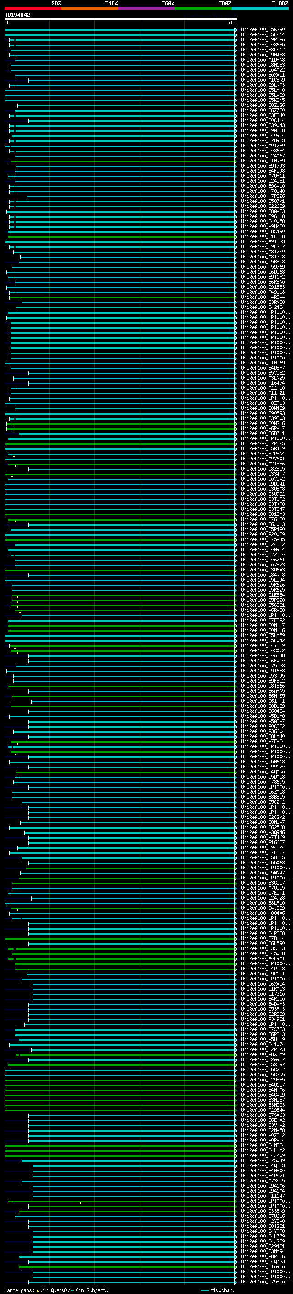This screenshot has width=293, height=1294.
Task: Select the UniRef100_P29844 label
Action: pos(263,1109)
